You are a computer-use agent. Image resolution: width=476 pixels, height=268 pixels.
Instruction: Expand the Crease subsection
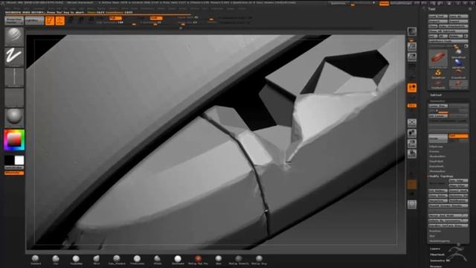(434, 151)
